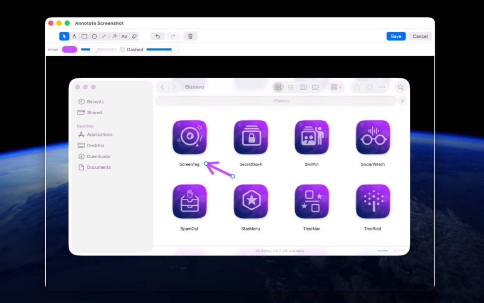Select the Aa text tool
Viewport: 484px width, 303px height.
click(124, 36)
